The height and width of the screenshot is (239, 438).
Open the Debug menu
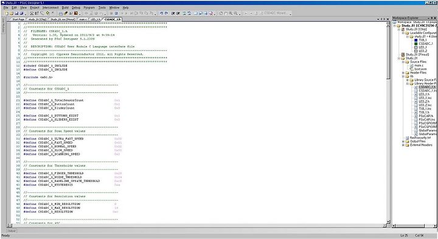76,7
